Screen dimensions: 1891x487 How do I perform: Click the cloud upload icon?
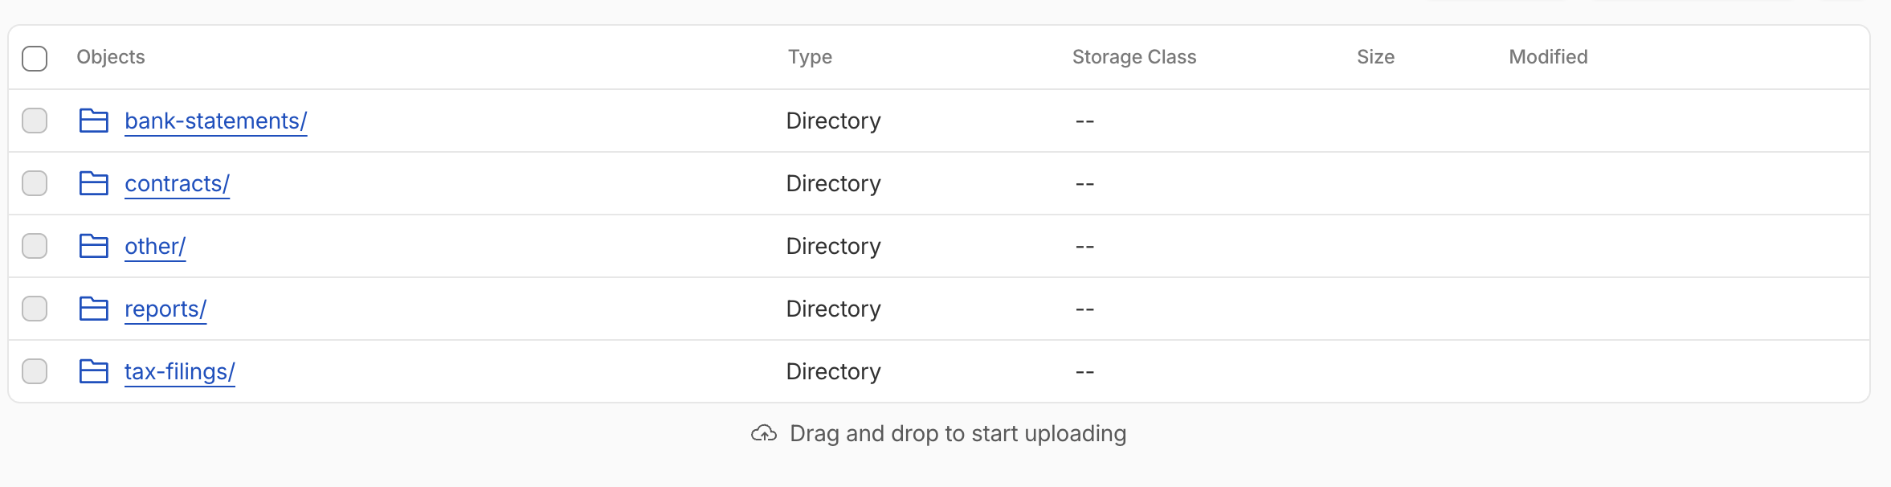(763, 433)
